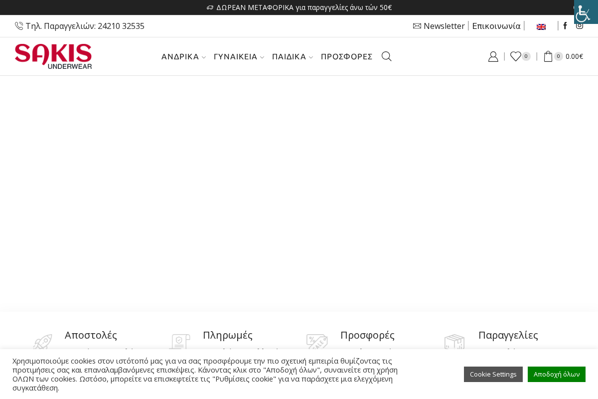
Task: Click the ΔΩΡΕΑΝ ΜΕΤΑΦΟΡΙΚΑ banner text
Action: click(x=304, y=7)
